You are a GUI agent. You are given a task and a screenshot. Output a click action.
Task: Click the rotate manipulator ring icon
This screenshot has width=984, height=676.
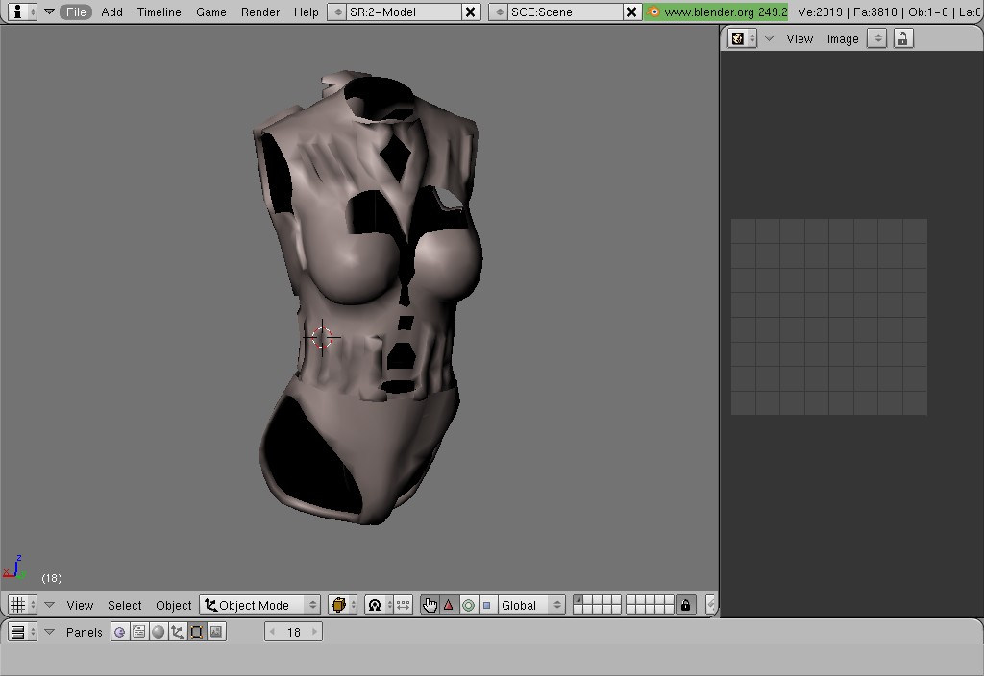[468, 605]
